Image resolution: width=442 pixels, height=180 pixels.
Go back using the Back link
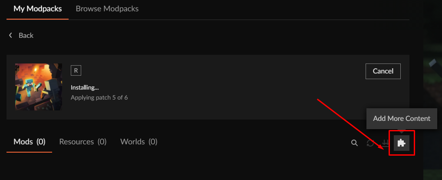click(x=26, y=35)
